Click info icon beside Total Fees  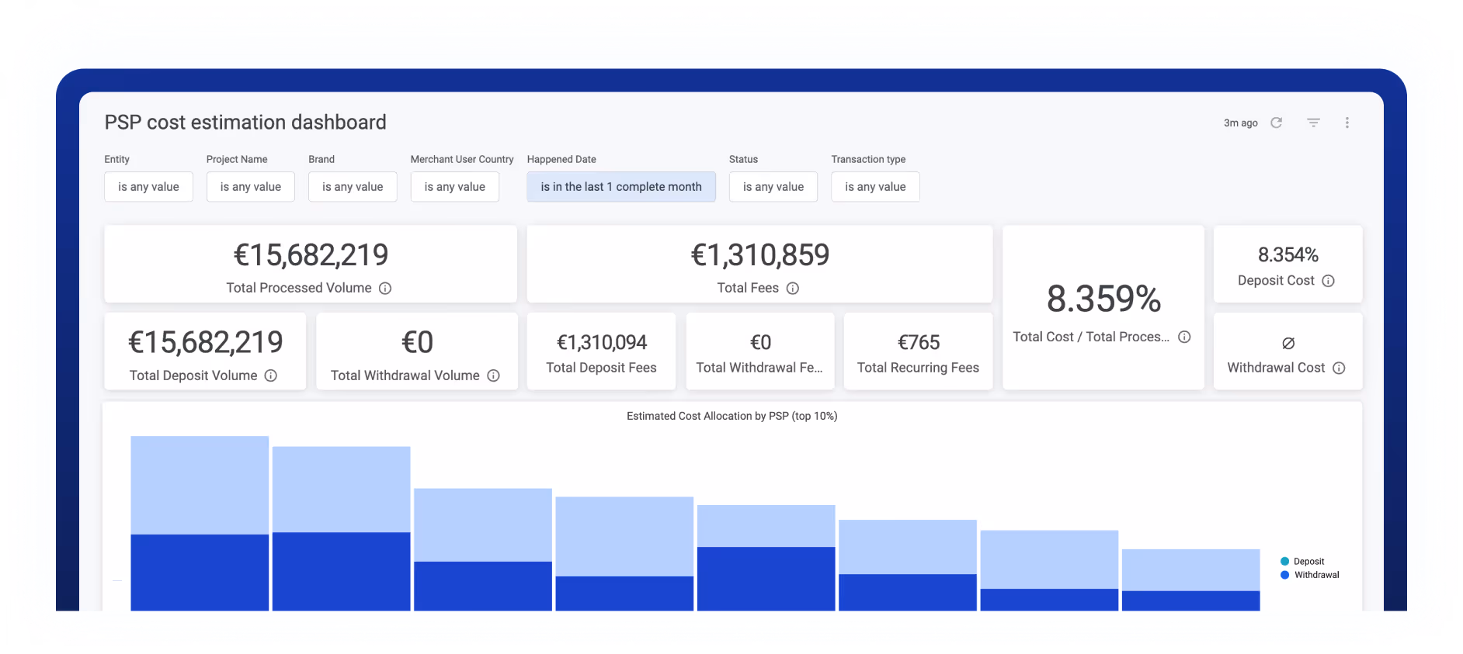point(793,288)
